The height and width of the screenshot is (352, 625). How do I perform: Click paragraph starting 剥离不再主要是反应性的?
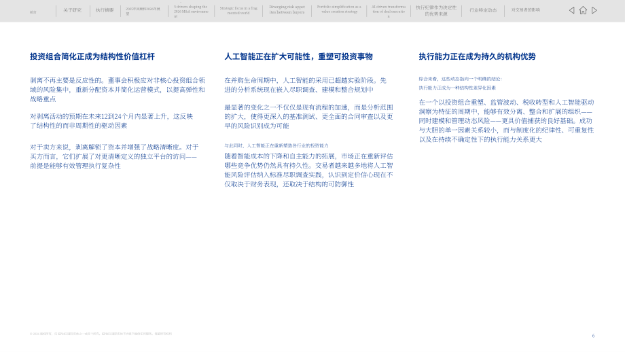click(118, 90)
